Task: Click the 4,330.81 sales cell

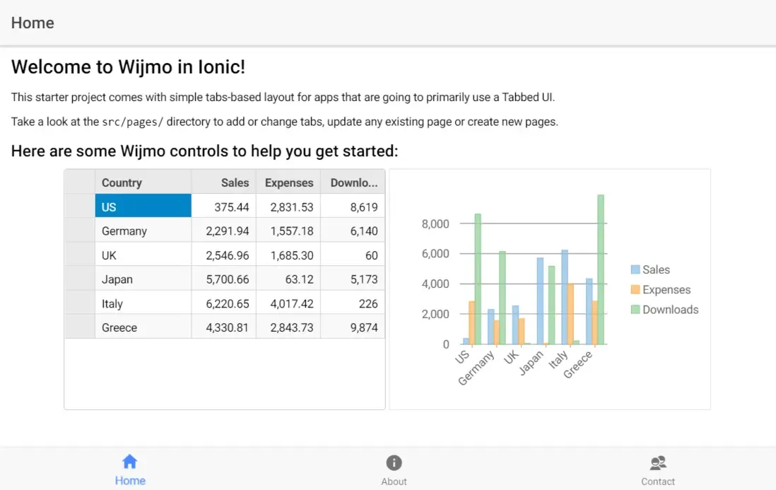Action: 224,327
